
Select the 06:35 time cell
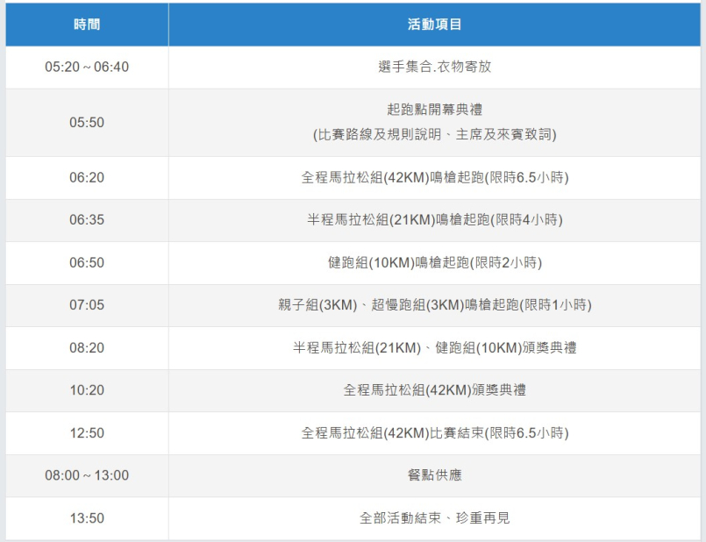(87, 220)
